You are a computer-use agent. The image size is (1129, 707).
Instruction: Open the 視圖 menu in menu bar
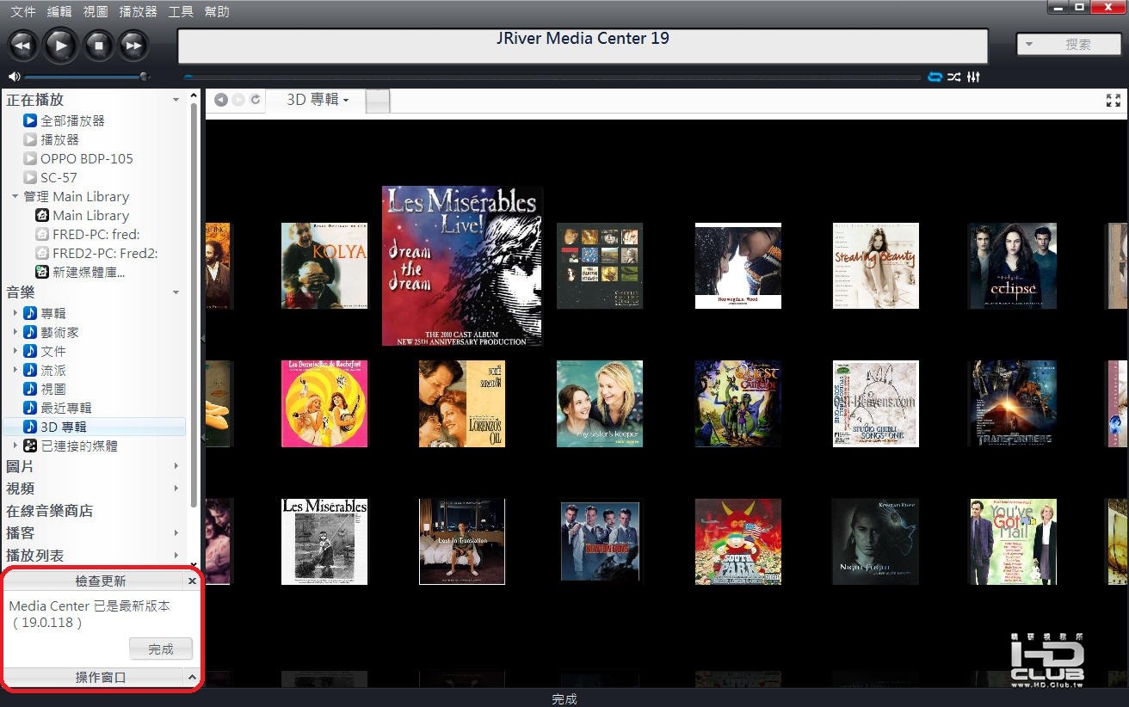(96, 12)
